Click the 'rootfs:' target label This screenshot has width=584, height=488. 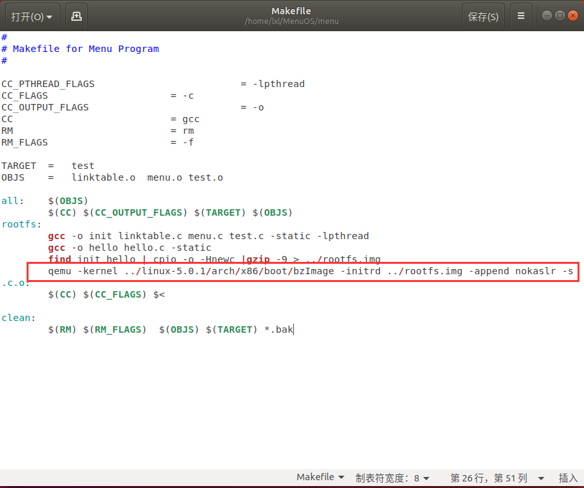click(x=21, y=224)
